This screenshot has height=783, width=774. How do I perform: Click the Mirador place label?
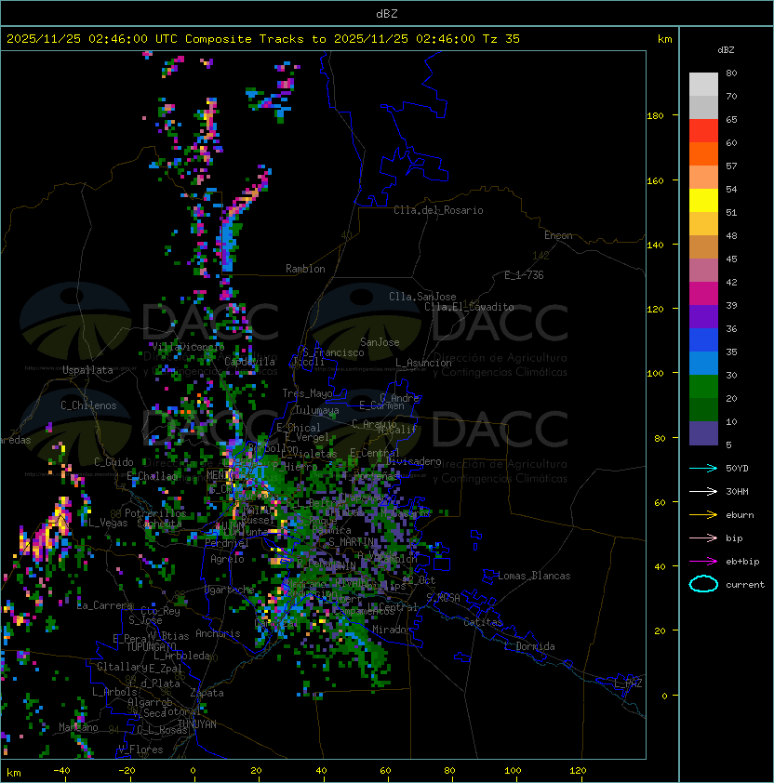click(x=393, y=630)
